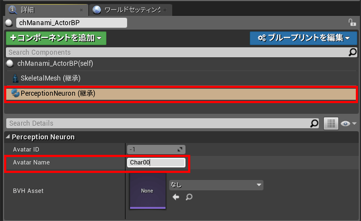Click the magnifier info icon on 詳細 tab
Viewport: 361px width, 221px height.
[13, 10]
